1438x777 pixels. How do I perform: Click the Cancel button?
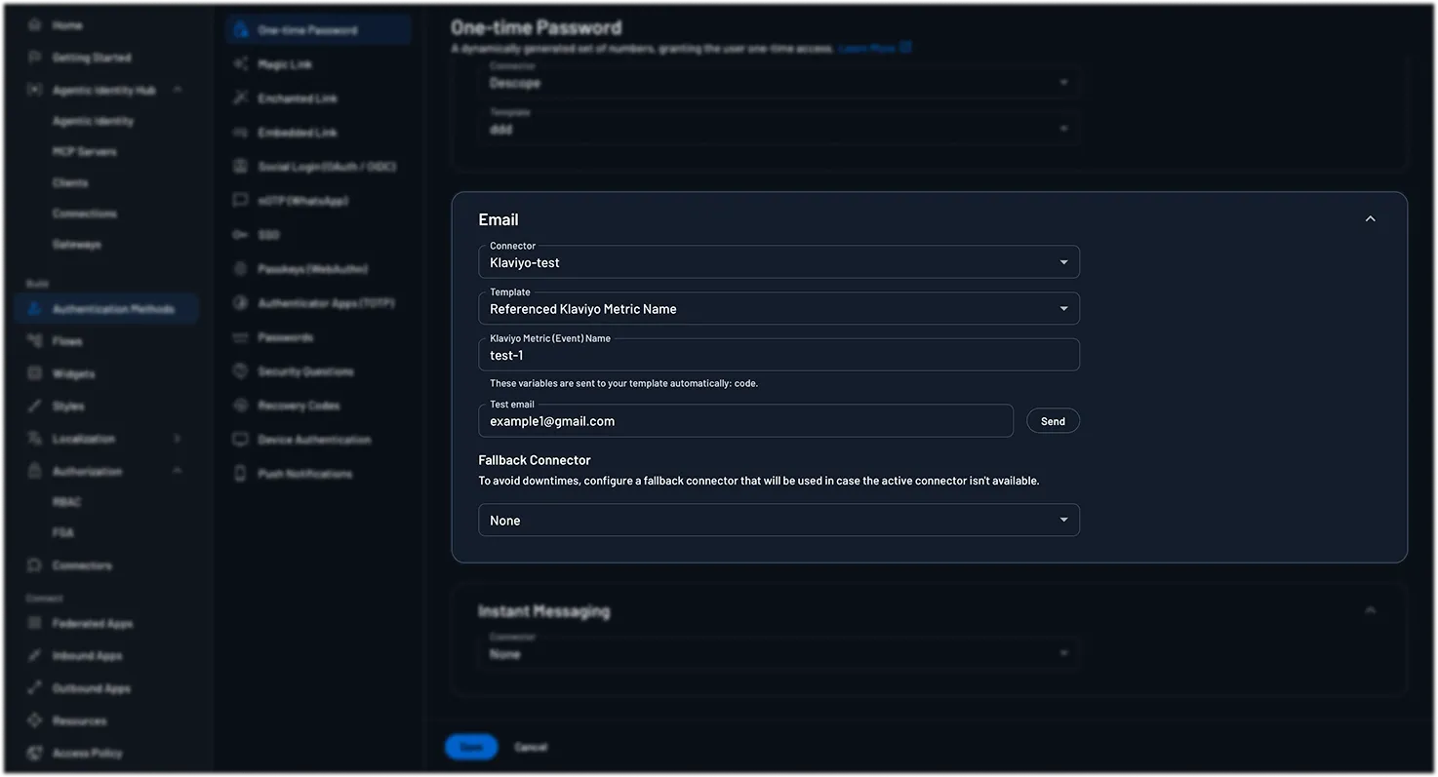pyautogui.click(x=531, y=747)
